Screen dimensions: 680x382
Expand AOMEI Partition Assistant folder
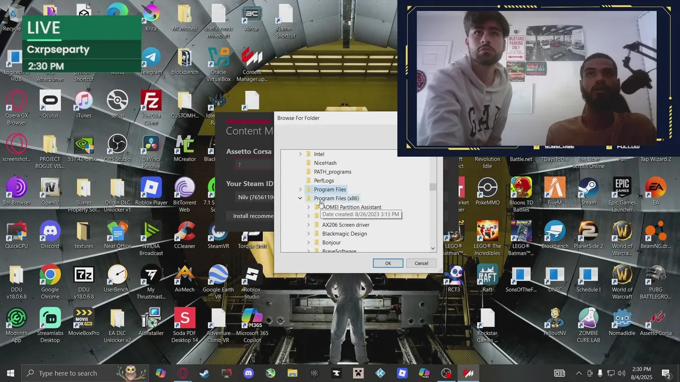point(309,207)
